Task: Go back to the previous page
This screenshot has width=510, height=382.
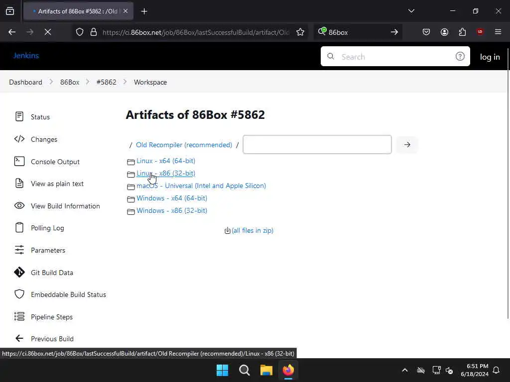Action: click(x=12, y=32)
